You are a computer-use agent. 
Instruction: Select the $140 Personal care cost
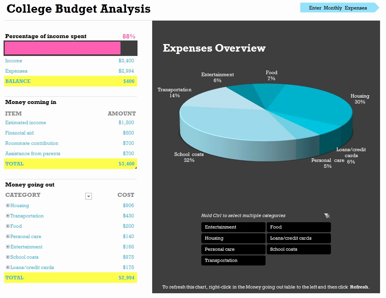(x=128, y=236)
